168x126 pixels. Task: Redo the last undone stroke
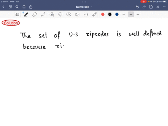tap(144, 7)
